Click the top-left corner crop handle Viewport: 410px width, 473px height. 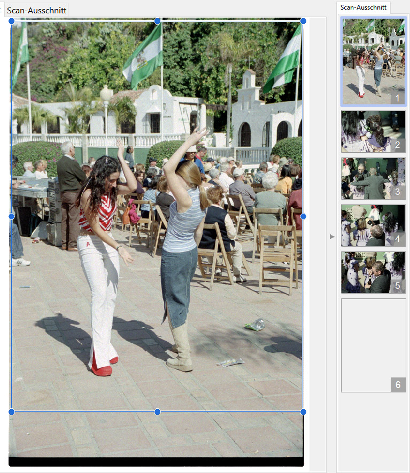[x=11, y=21]
